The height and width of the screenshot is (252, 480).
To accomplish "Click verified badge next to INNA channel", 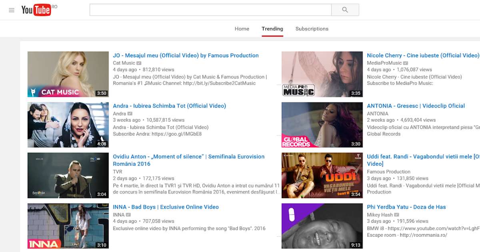I will coord(128,215).
